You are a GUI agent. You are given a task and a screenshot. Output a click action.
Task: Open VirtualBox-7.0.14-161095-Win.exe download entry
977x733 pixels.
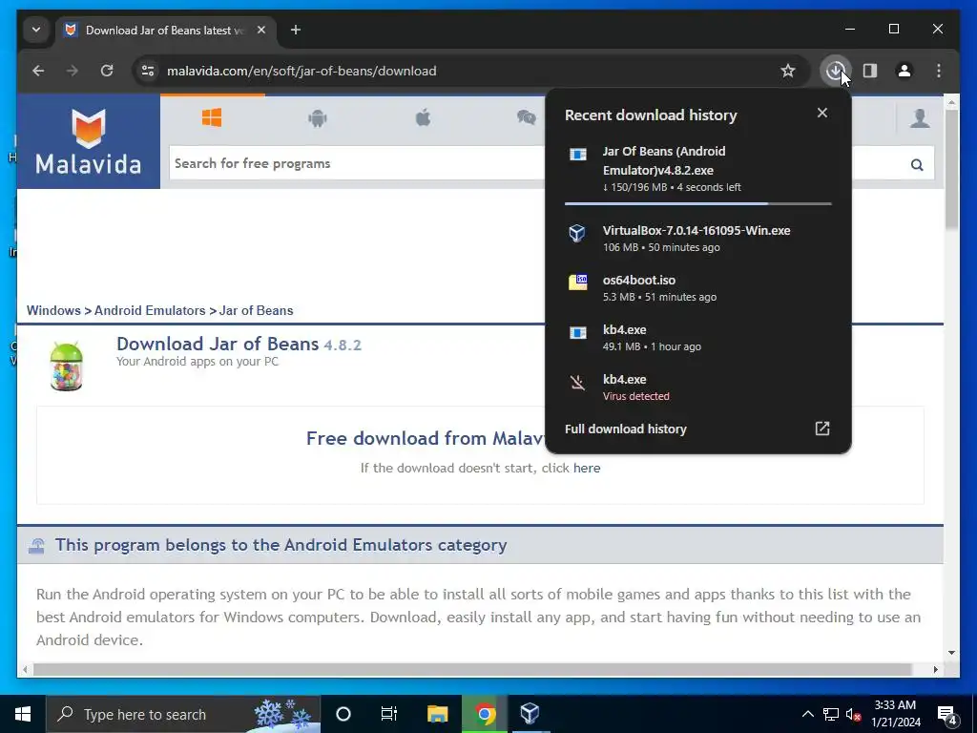click(x=697, y=238)
